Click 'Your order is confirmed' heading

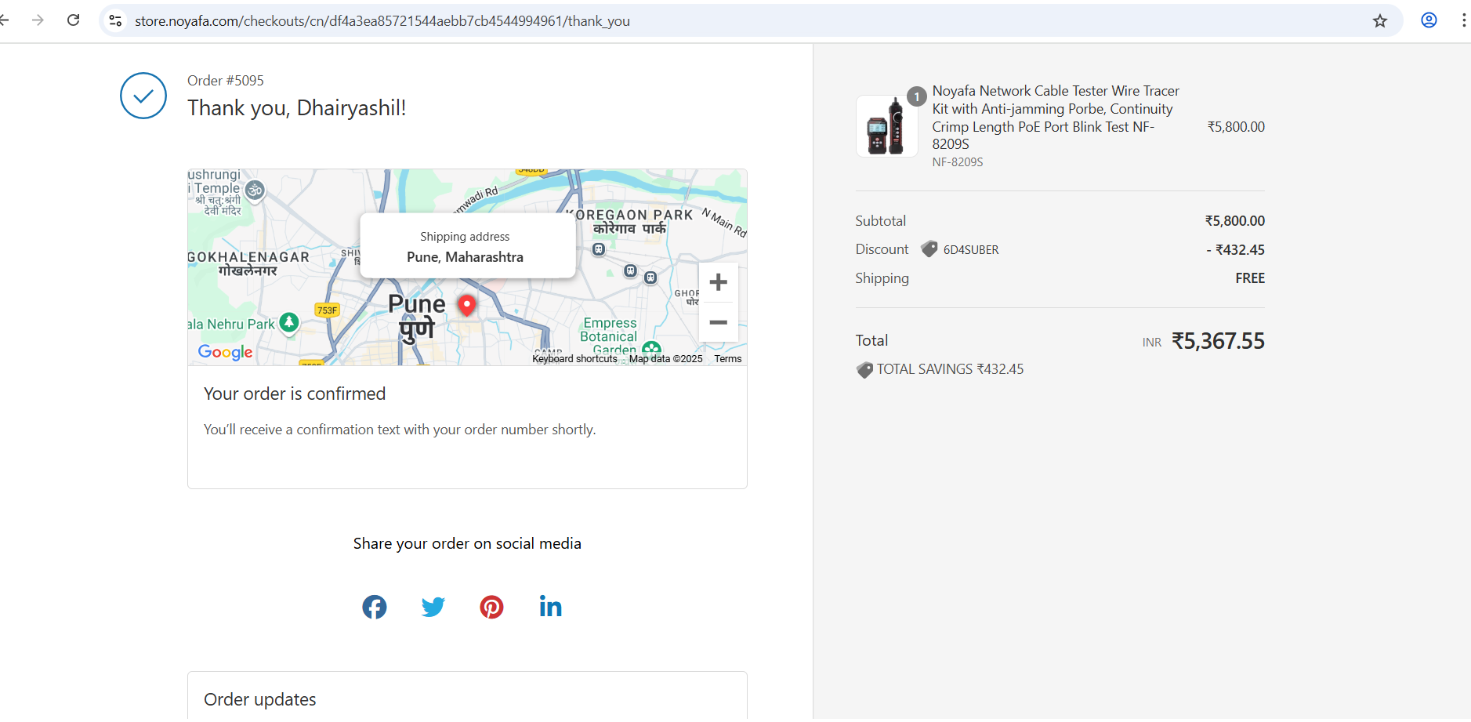(295, 394)
